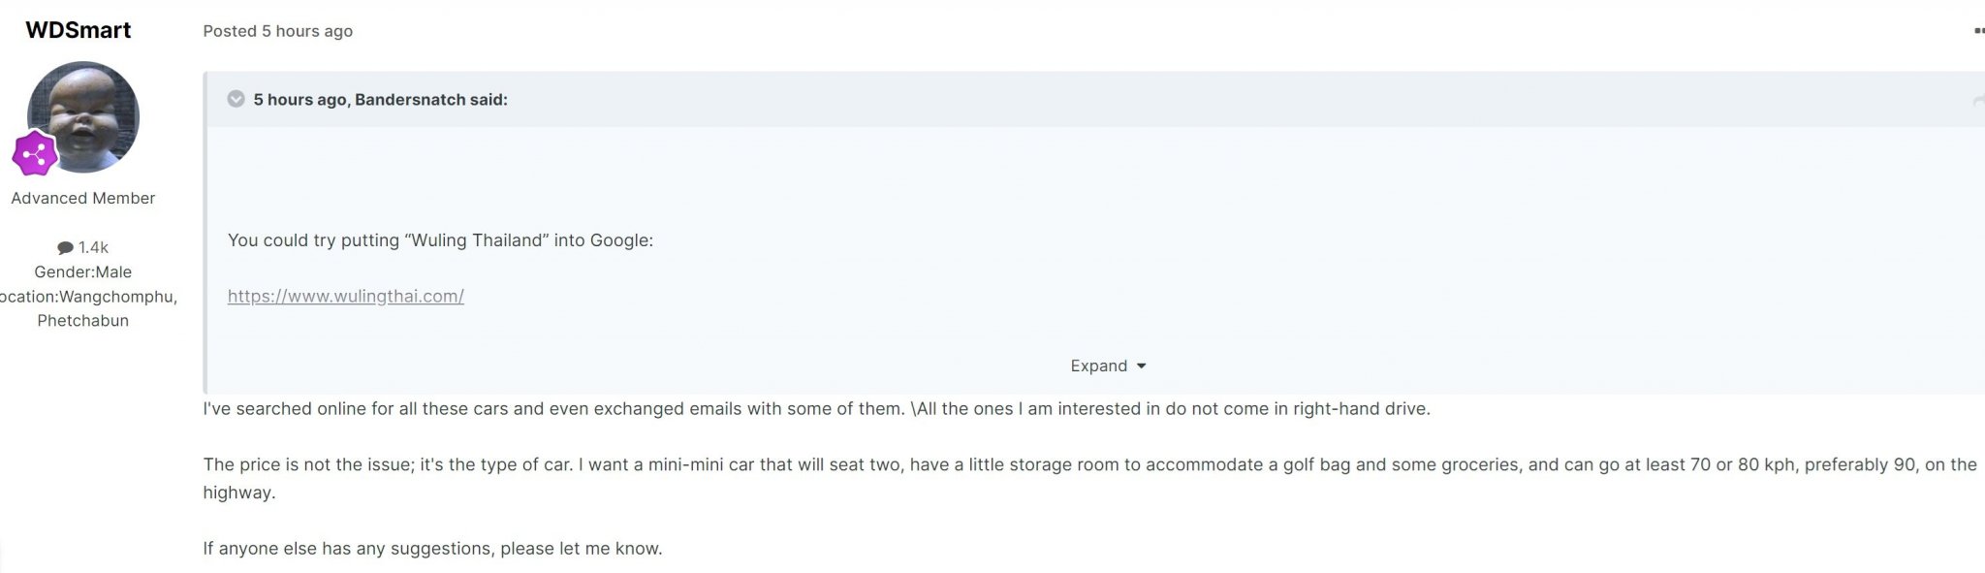Open the wulingthai.com link

[x=346, y=296]
